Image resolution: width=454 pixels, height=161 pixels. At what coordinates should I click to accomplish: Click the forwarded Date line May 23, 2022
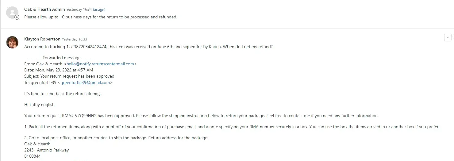point(59,70)
